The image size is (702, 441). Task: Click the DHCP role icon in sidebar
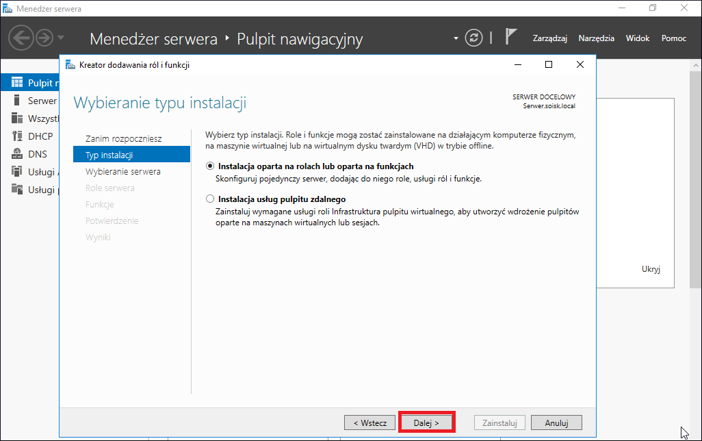(17, 136)
